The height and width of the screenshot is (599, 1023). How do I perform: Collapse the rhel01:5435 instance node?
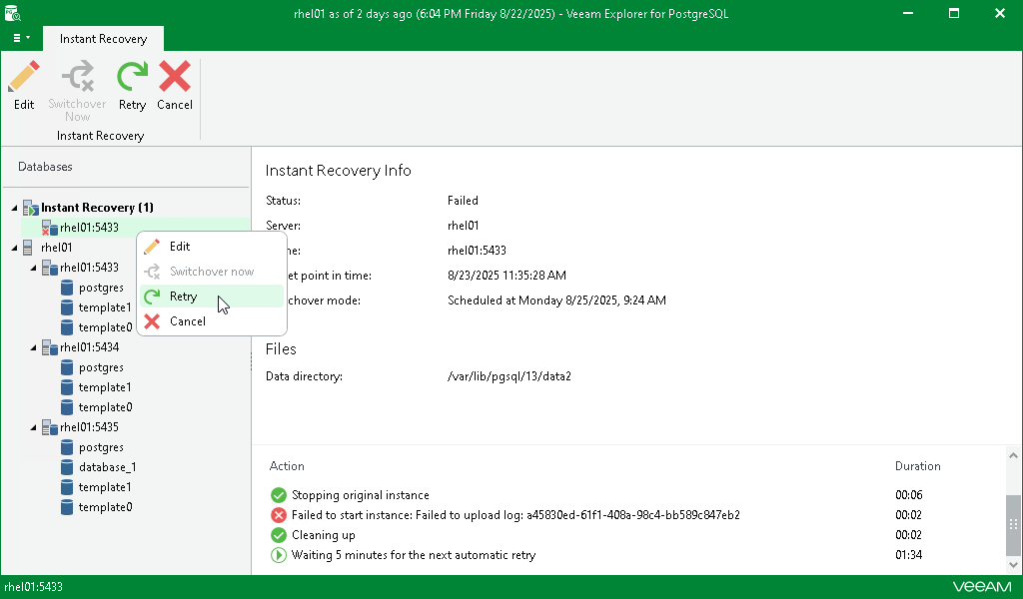[x=33, y=427]
